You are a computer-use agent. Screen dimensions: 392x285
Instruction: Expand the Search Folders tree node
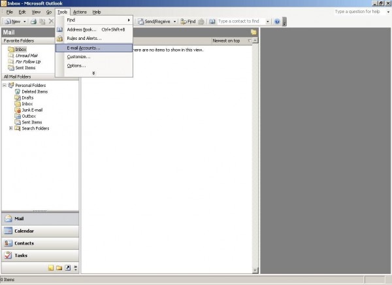[11, 128]
